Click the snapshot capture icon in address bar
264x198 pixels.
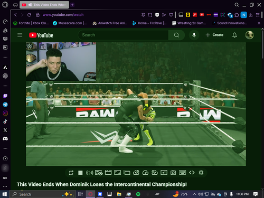pos(150,15)
